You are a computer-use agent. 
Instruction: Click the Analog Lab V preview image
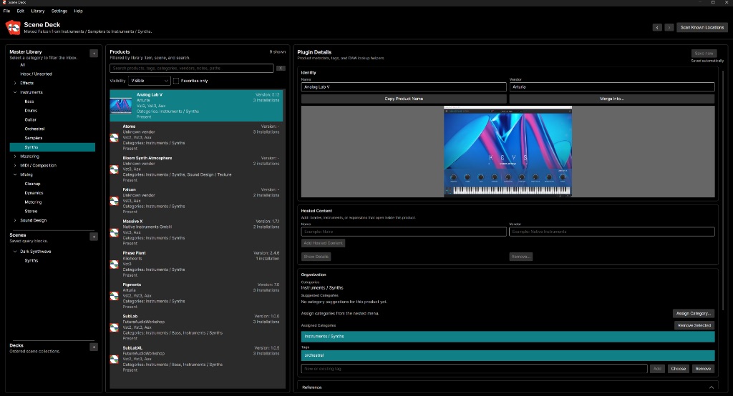(508, 152)
